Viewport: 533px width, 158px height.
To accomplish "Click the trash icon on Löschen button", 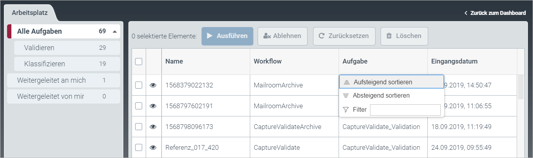I will 389,36.
